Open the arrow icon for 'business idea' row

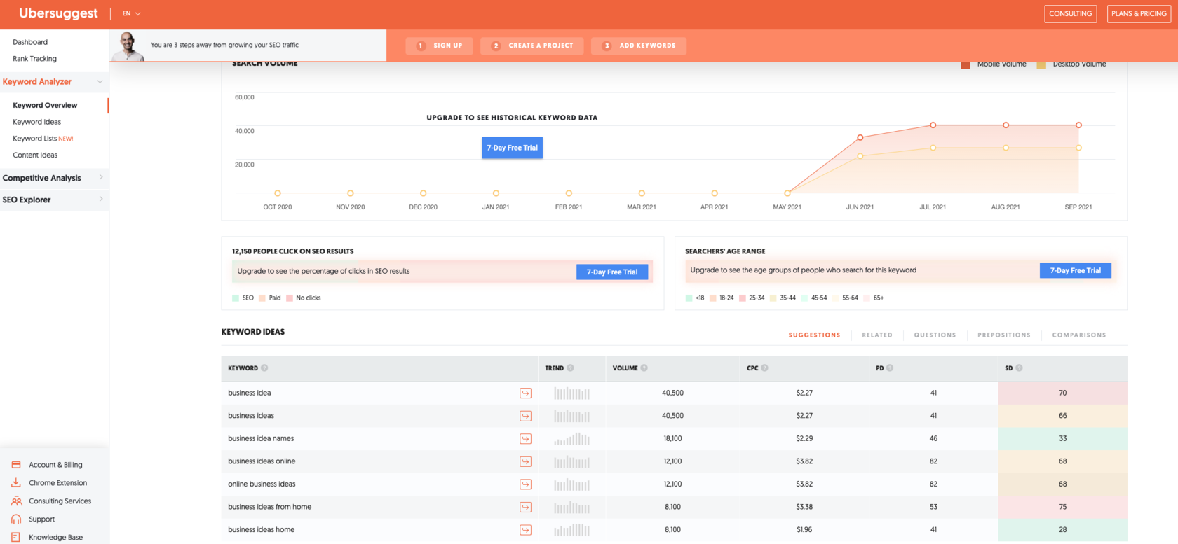coord(525,393)
